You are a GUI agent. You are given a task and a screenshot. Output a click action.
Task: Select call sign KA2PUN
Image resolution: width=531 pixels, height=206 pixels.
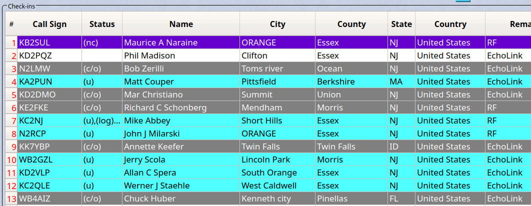click(49, 81)
